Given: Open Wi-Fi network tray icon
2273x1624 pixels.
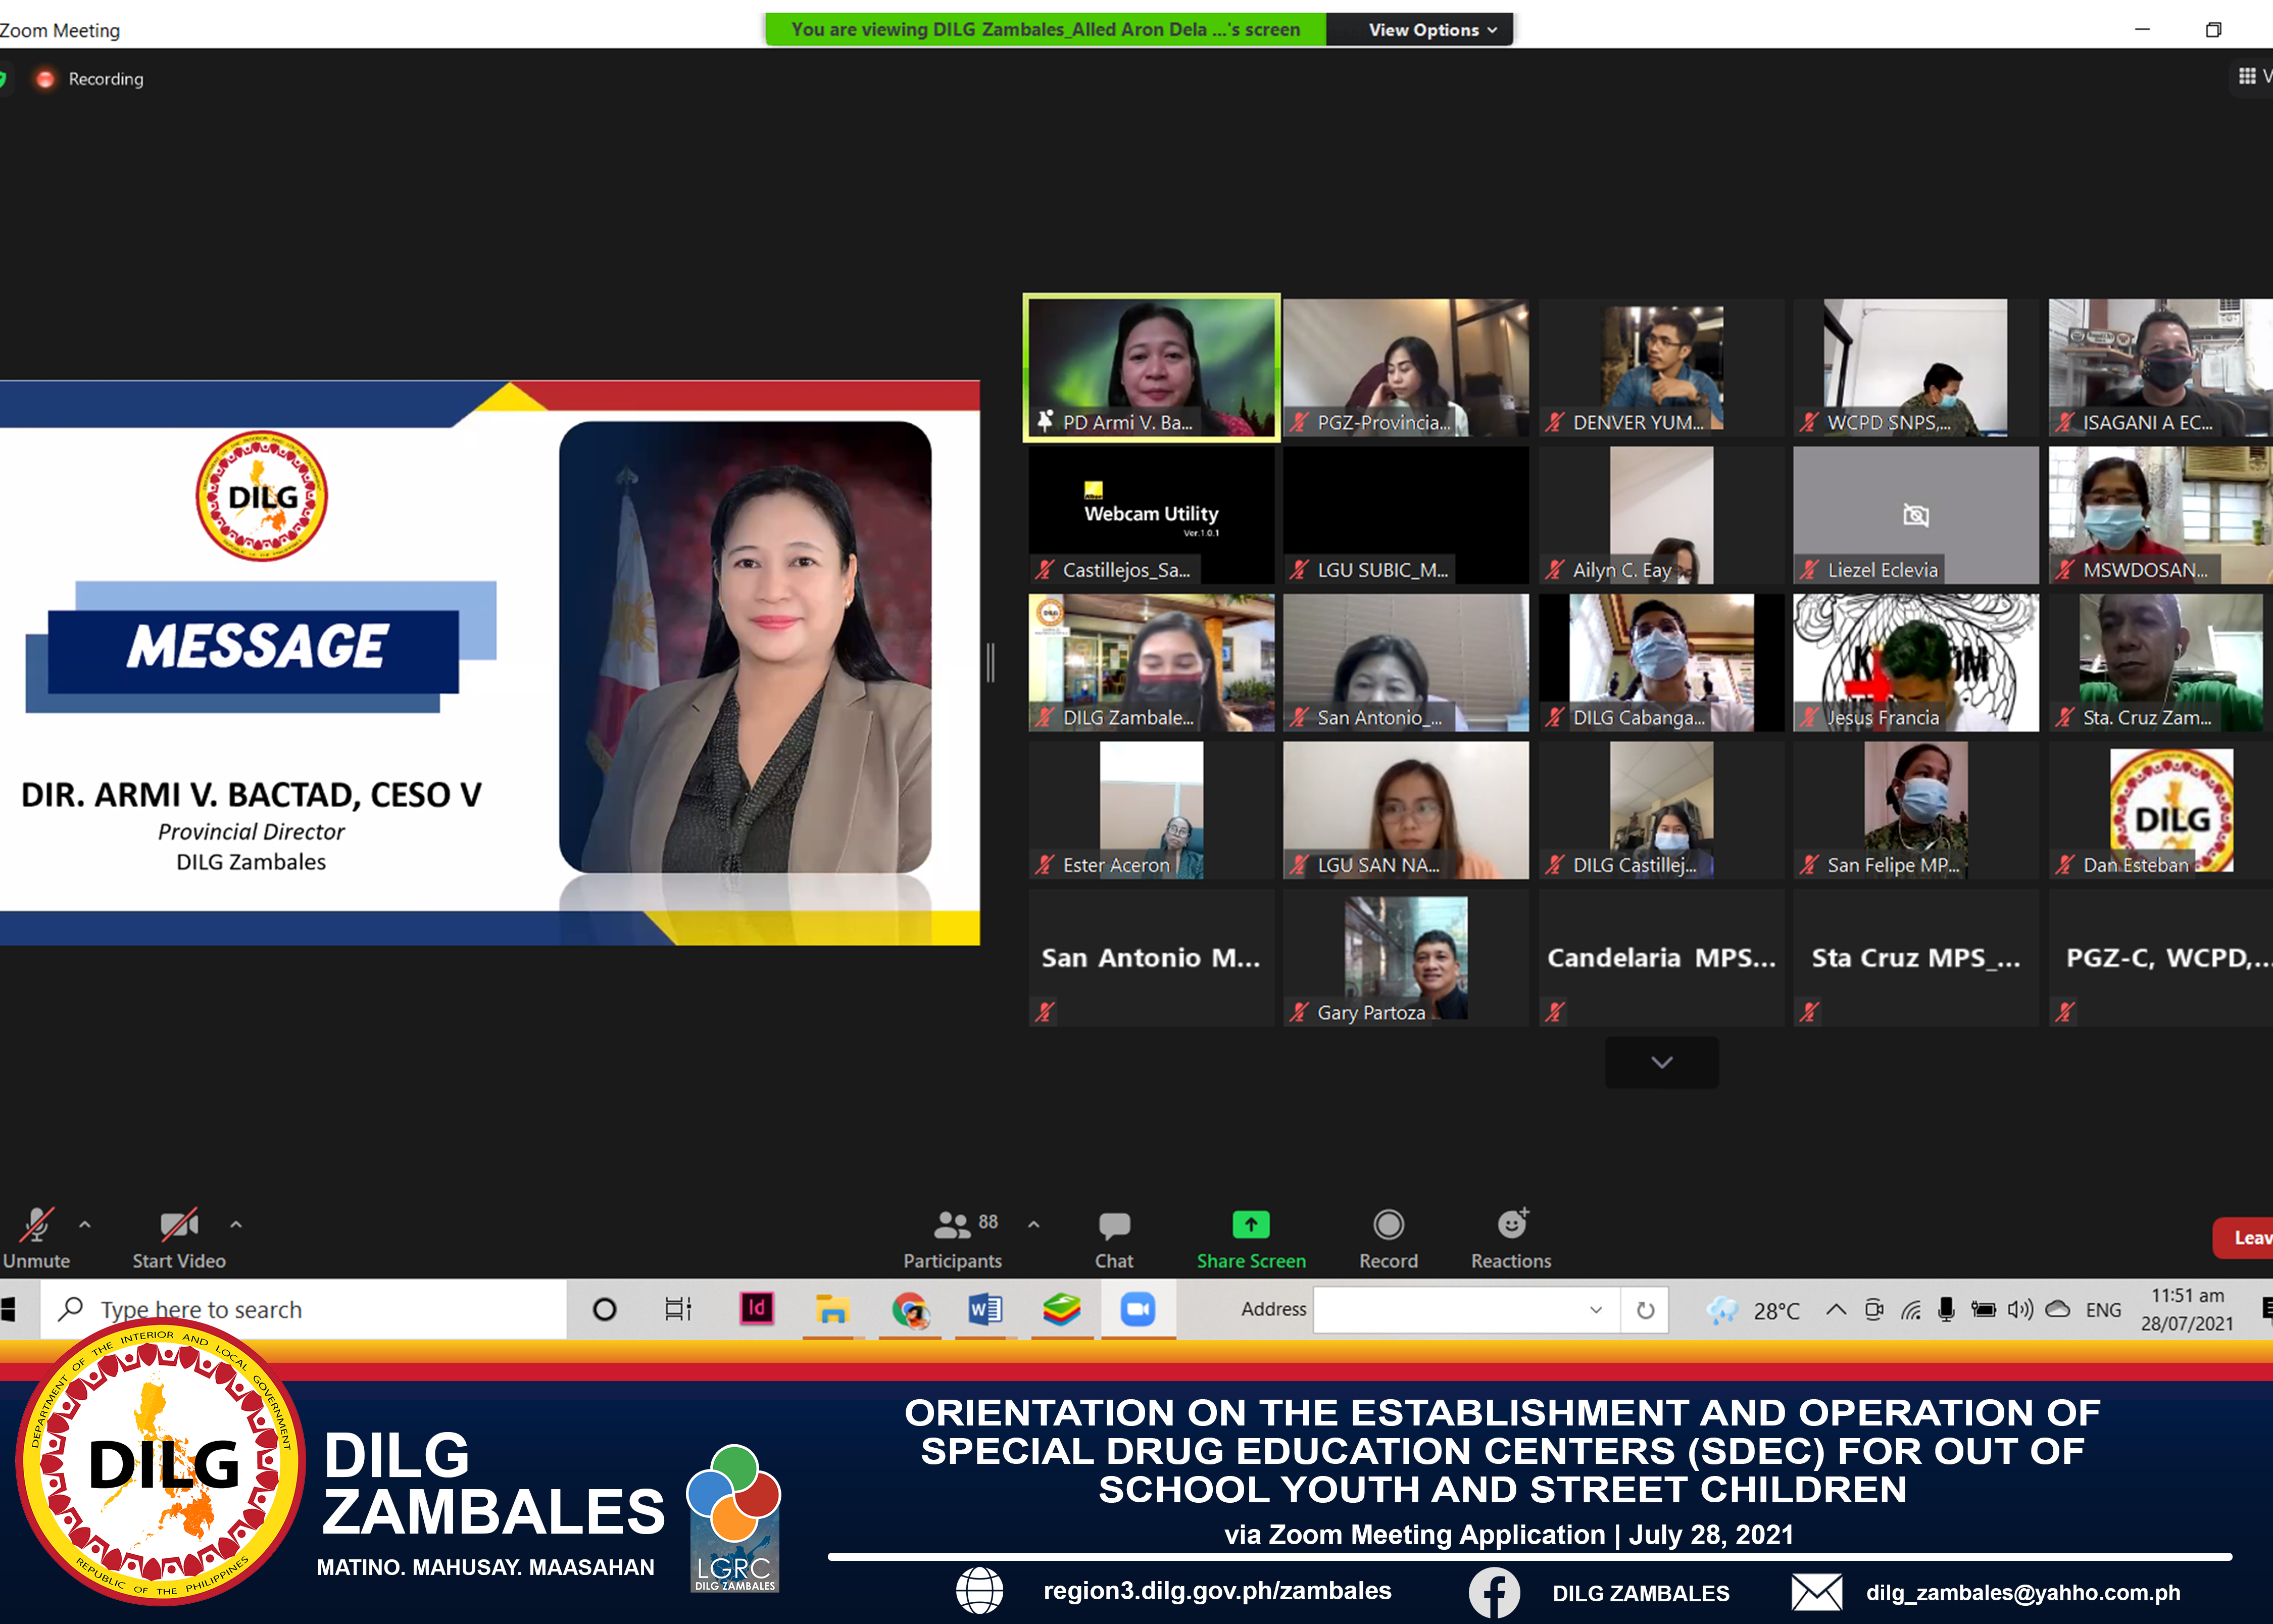Looking at the screenshot, I should click(1911, 1310).
